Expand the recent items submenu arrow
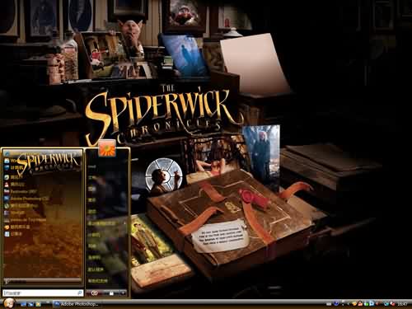Image resolution: width=412 pixels, height=309 pixels. (124, 223)
